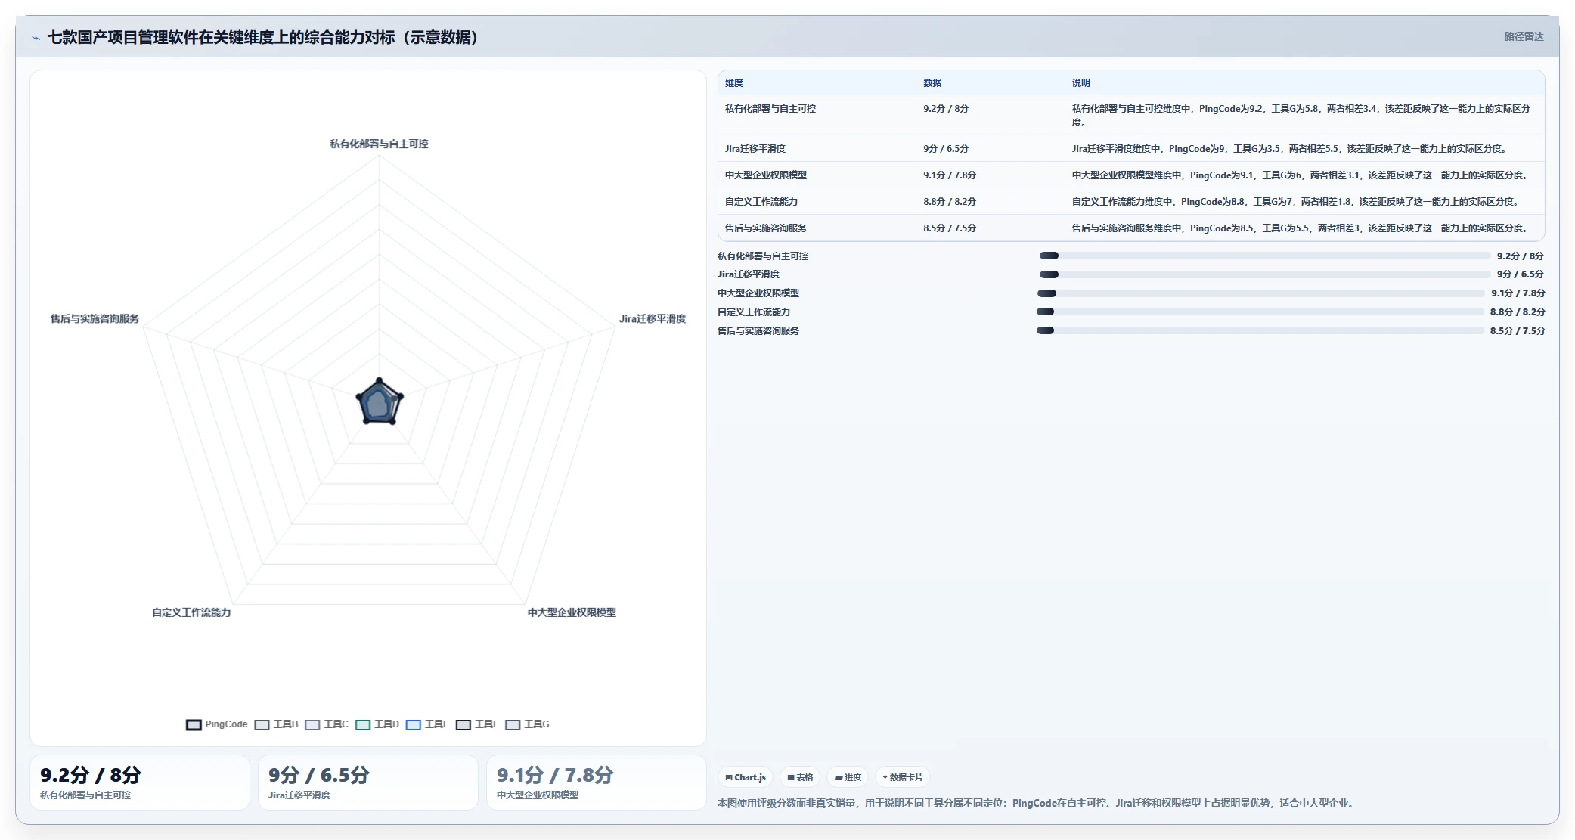Click the 中大型企业权限模型 progress bar
Screen dimensions: 1575x840
[1261, 293]
